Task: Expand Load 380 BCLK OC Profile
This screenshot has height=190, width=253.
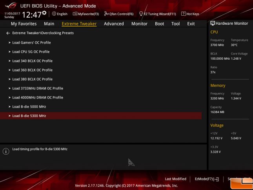Action: [101, 79]
